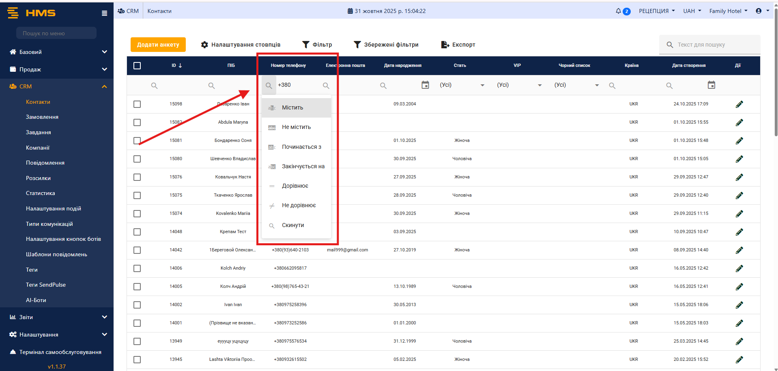Image resolution: width=778 pixels, height=371 pixels.
Task: Open the birth date calendar picker
Action: click(425, 85)
